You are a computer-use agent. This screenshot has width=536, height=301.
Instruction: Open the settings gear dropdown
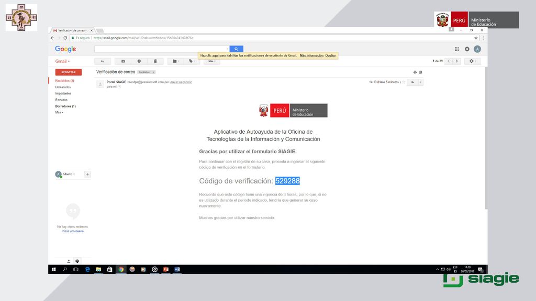(x=473, y=61)
